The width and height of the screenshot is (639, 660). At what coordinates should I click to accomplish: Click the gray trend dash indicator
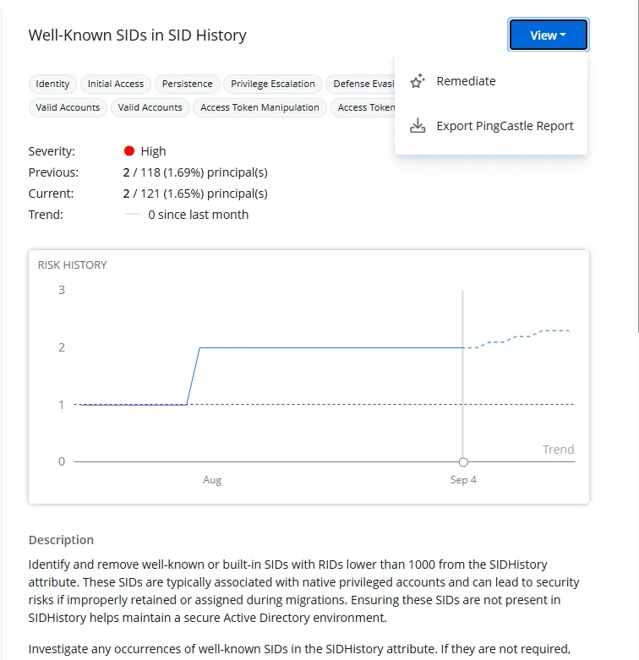pos(133,215)
